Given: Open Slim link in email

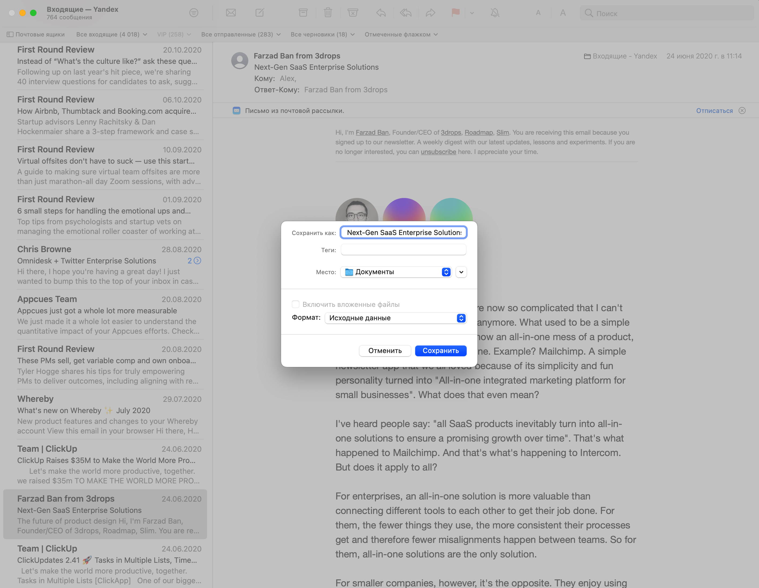Looking at the screenshot, I should pos(502,133).
